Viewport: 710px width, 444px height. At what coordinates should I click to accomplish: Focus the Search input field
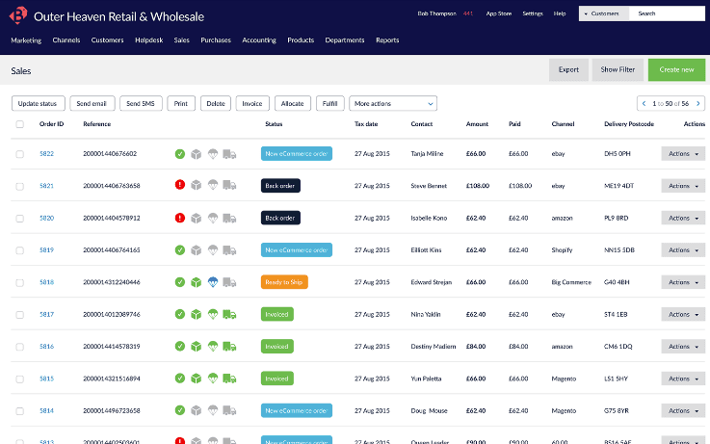[667, 13]
